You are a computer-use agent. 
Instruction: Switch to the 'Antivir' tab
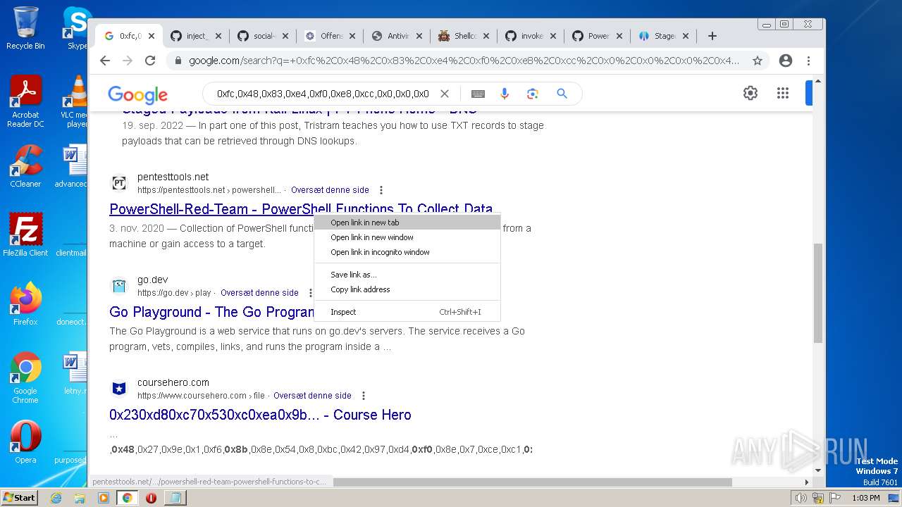tap(397, 36)
